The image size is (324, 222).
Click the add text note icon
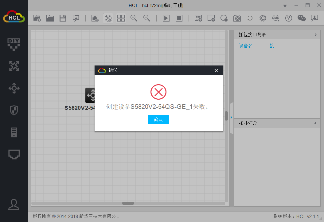(x=198, y=18)
